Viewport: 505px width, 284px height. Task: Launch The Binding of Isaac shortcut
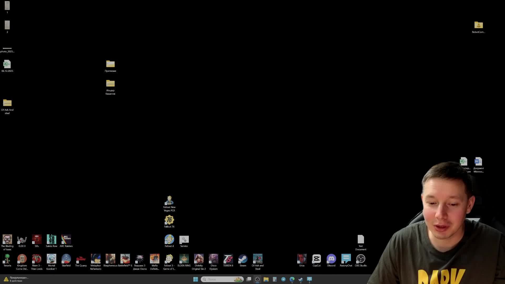tap(7, 239)
